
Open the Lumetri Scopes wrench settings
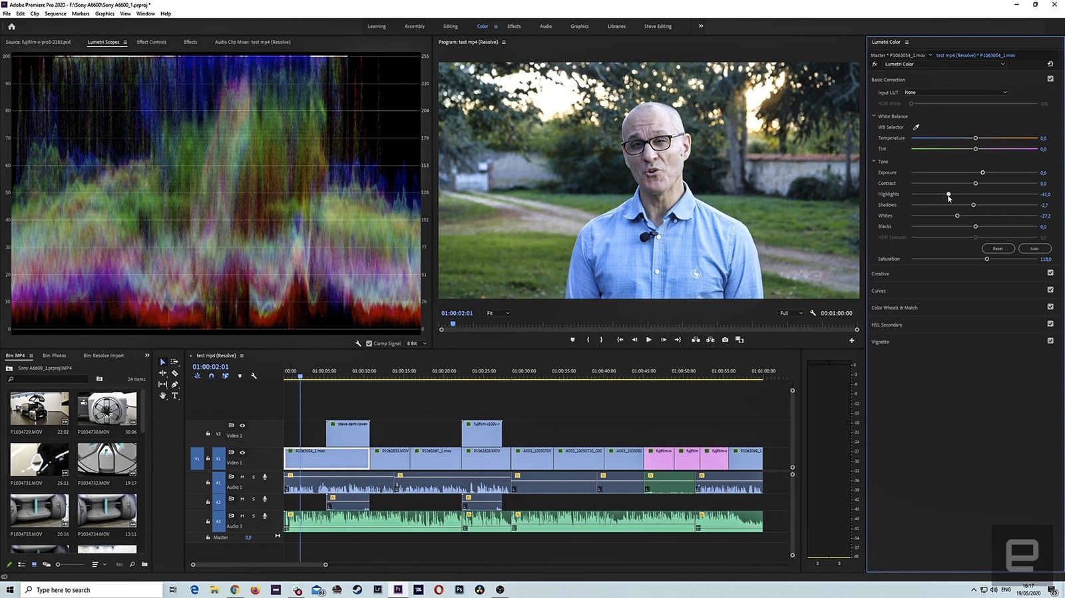pyautogui.click(x=358, y=343)
